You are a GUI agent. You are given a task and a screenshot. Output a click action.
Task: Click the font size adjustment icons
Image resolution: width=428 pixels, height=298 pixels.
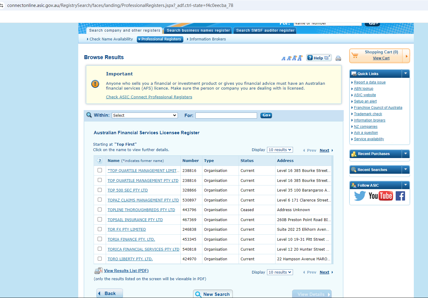(292, 58)
